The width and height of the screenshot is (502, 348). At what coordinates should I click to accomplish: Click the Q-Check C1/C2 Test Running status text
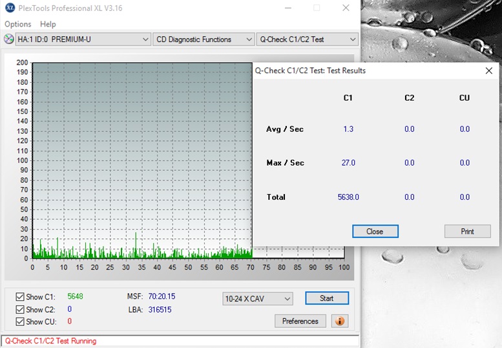pos(50,341)
